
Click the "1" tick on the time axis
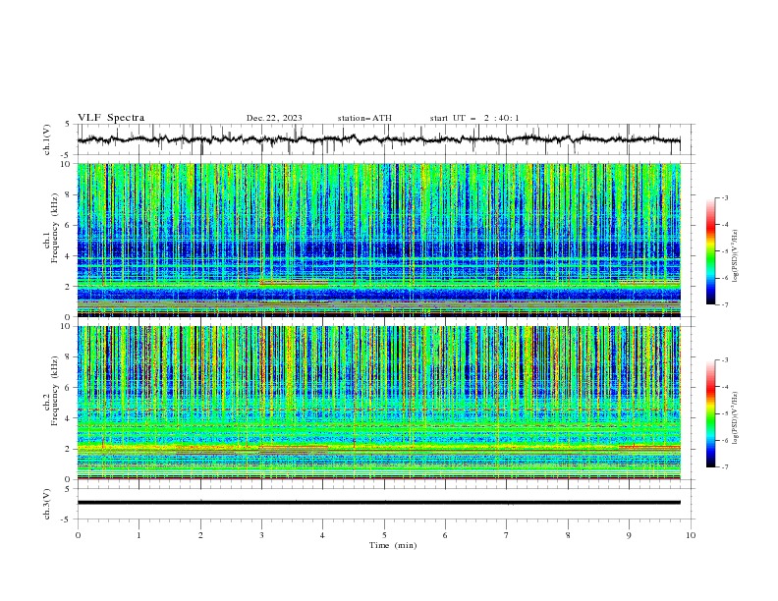coord(139,535)
